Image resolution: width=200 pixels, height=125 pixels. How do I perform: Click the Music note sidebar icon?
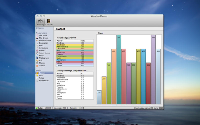tap(37, 55)
